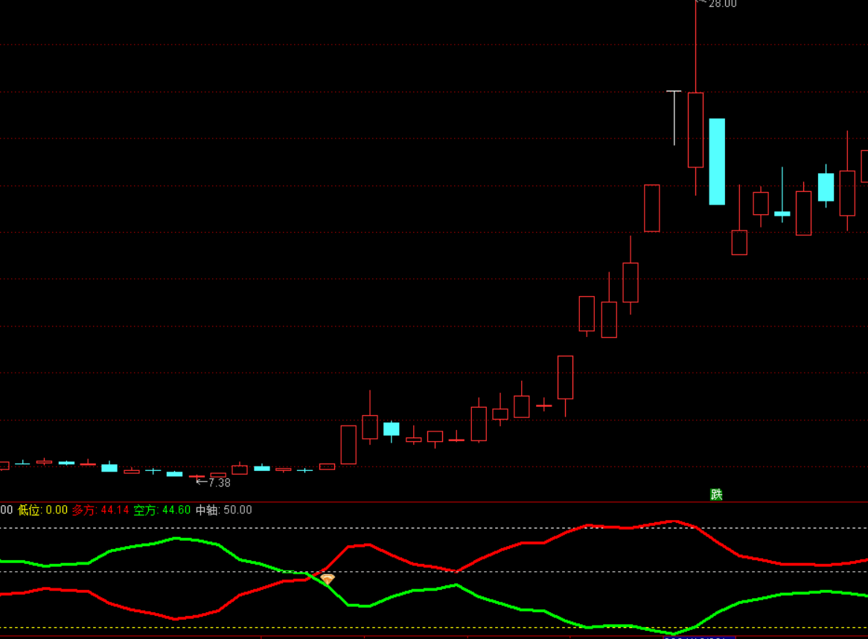Click the orange crossover signal icon
Viewport: 868px width, 639px height.
(328, 578)
